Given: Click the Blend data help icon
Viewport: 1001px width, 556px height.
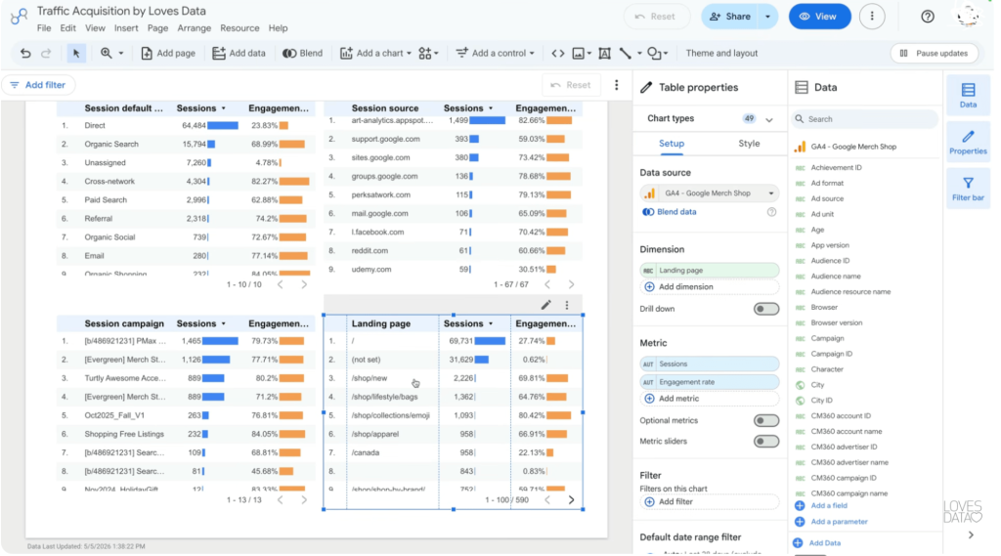Looking at the screenshot, I should (772, 212).
